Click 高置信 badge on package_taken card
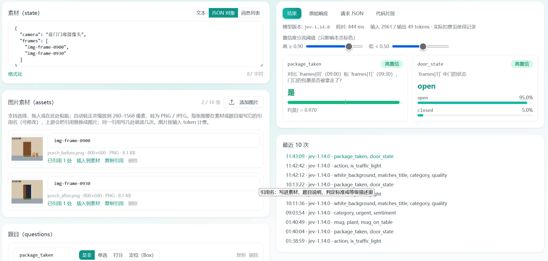Image resolution: width=548 pixels, height=261 pixels. 392,64
